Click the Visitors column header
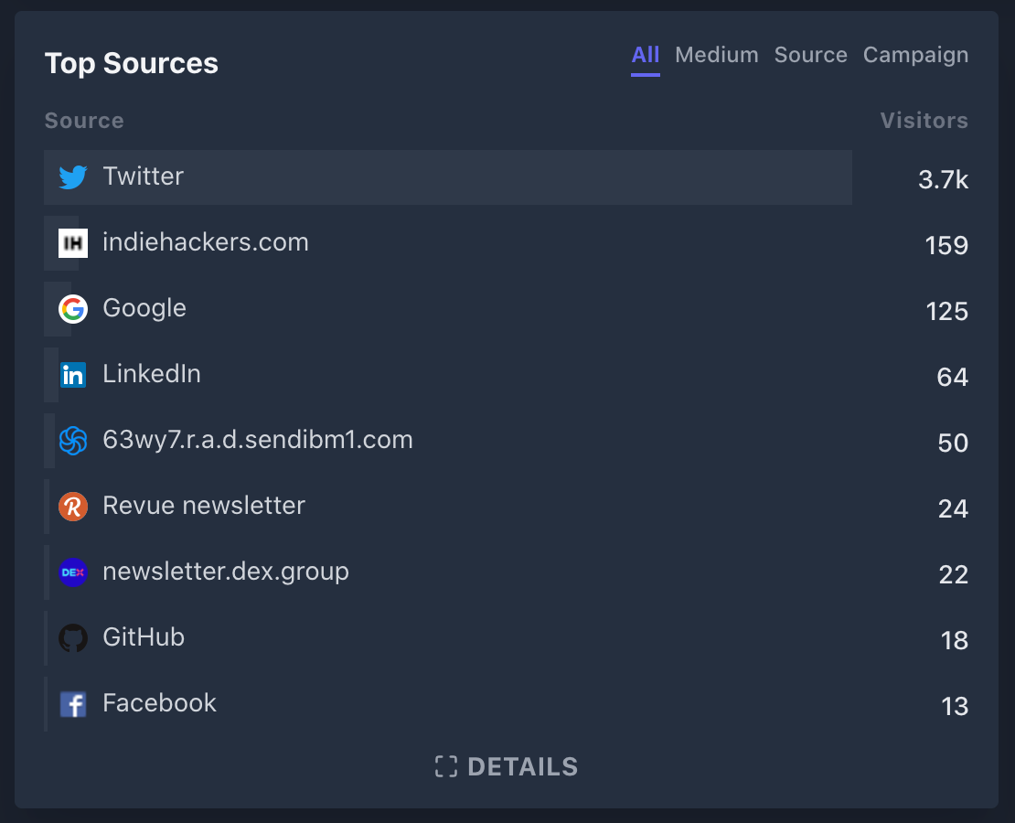This screenshot has width=1015, height=823. [x=924, y=121]
